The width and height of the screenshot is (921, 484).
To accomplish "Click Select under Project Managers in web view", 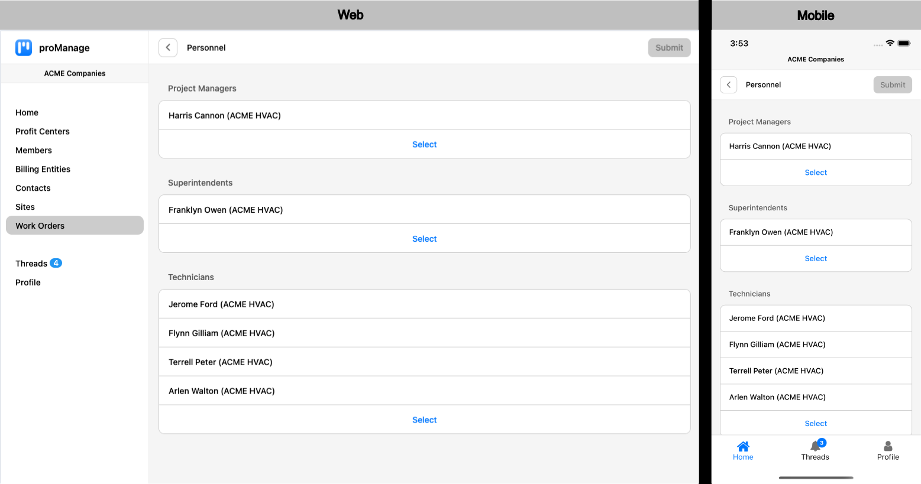I will coord(424,145).
